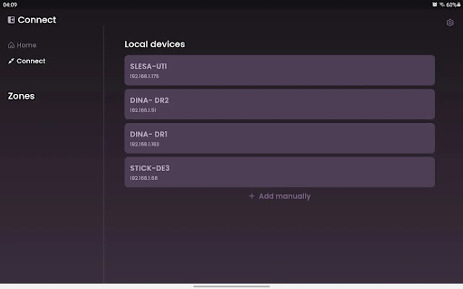
Task: Click the Connect app logo icon
Action: tap(11, 20)
